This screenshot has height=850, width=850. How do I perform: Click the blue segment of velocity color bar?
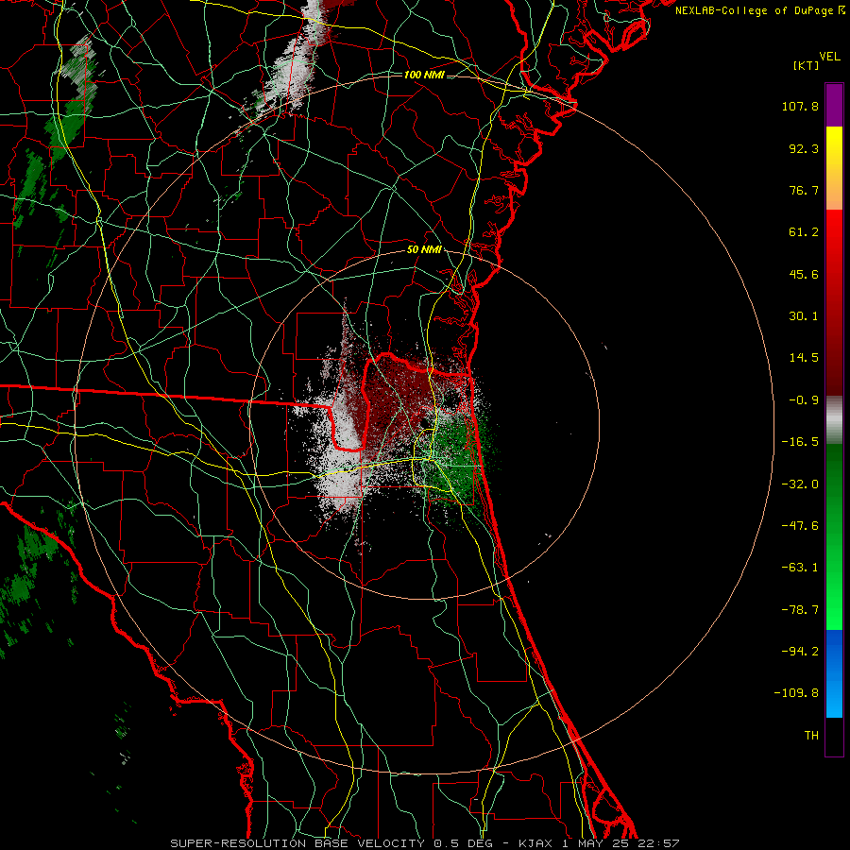point(834,673)
